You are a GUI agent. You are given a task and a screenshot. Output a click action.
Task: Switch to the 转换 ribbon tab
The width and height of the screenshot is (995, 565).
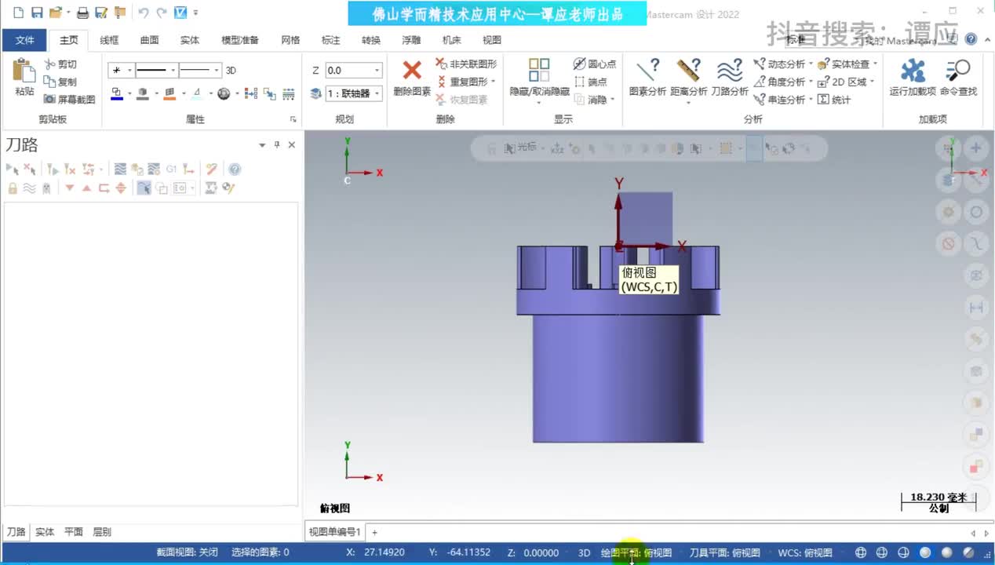371,40
